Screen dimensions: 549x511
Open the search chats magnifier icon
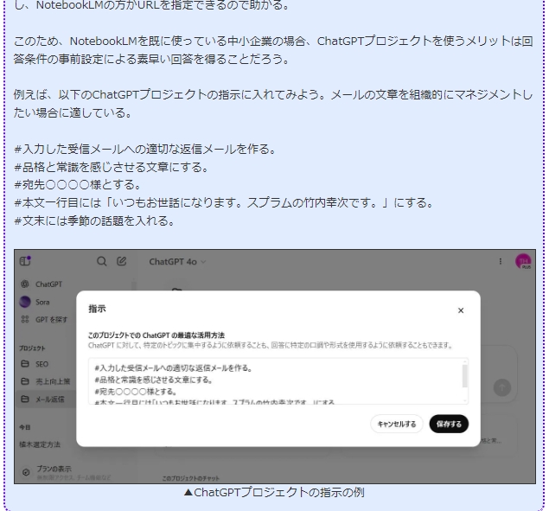[x=101, y=261]
